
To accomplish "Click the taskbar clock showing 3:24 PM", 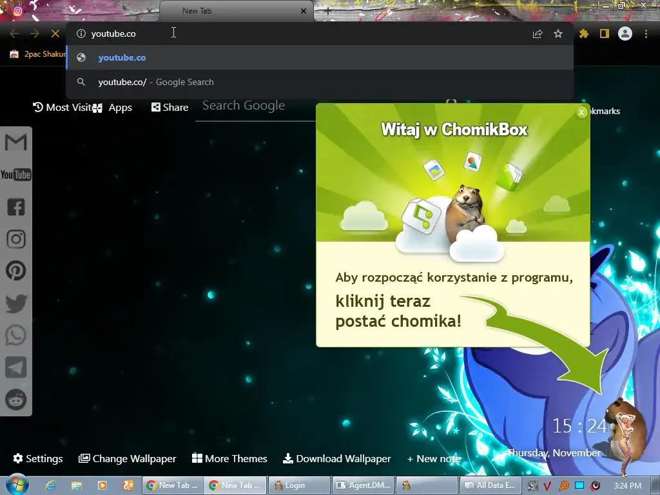I will click(x=627, y=486).
